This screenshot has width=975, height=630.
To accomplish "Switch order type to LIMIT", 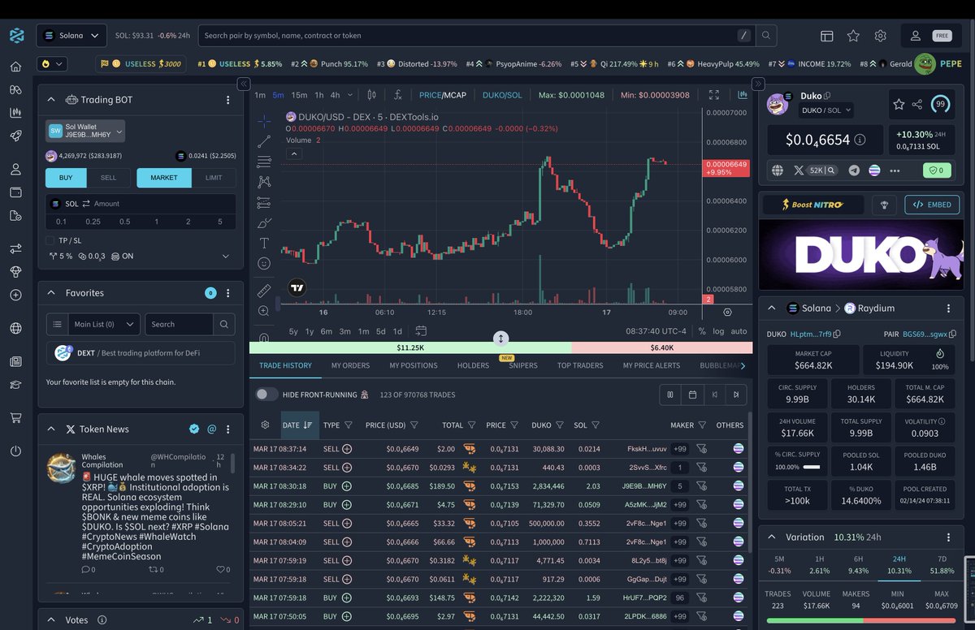I will pyautogui.click(x=214, y=178).
